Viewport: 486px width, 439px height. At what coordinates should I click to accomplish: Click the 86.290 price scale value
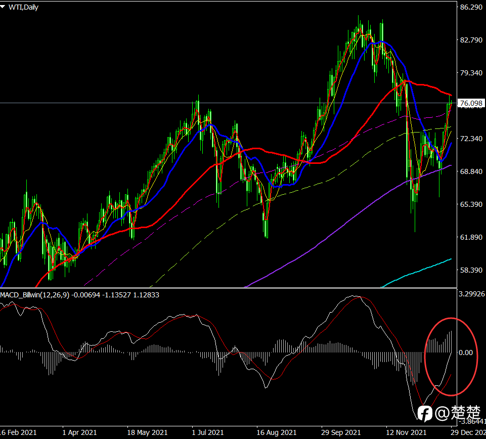click(471, 7)
